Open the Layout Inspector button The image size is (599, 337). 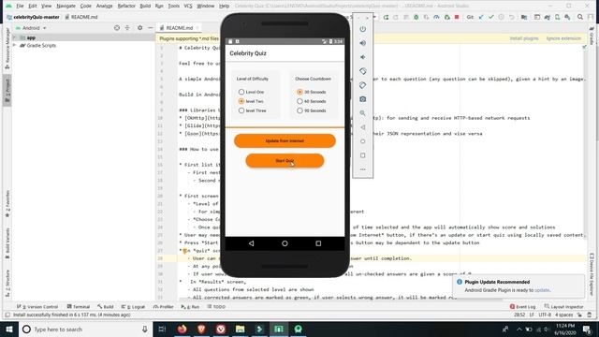tap(563, 306)
